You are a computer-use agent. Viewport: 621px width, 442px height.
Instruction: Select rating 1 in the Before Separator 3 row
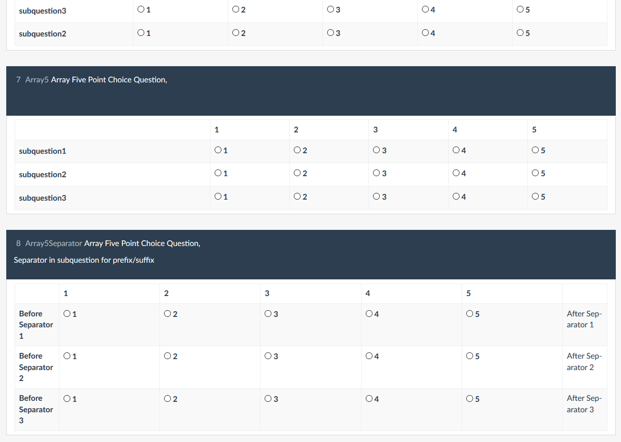click(x=67, y=399)
